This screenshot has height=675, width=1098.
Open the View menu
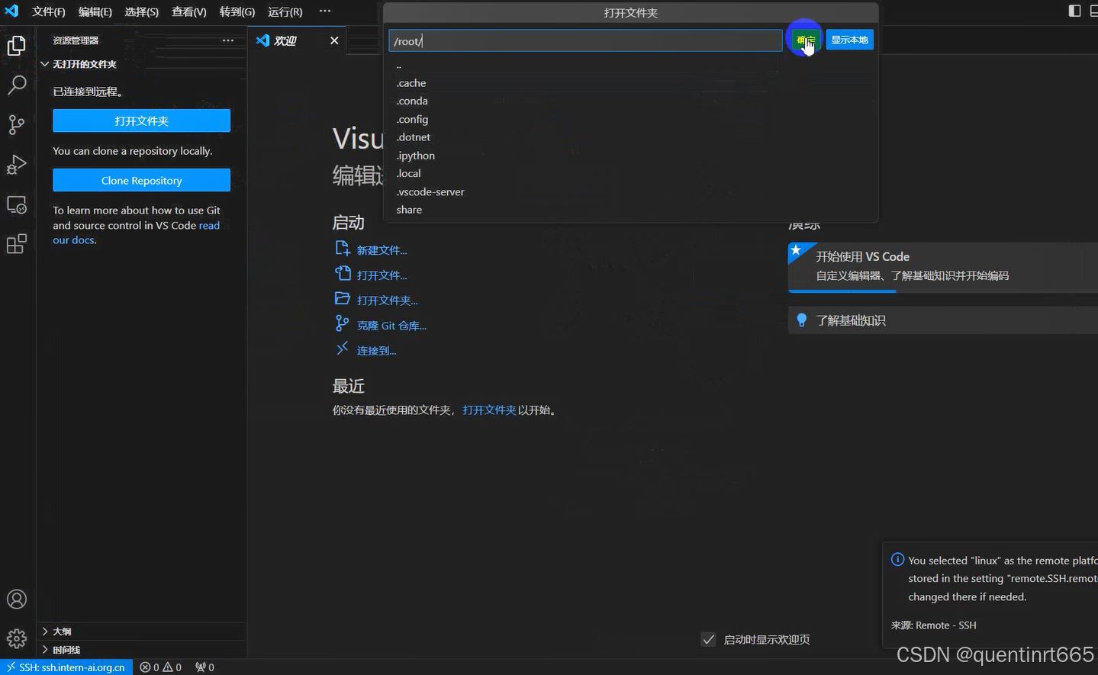(x=188, y=11)
